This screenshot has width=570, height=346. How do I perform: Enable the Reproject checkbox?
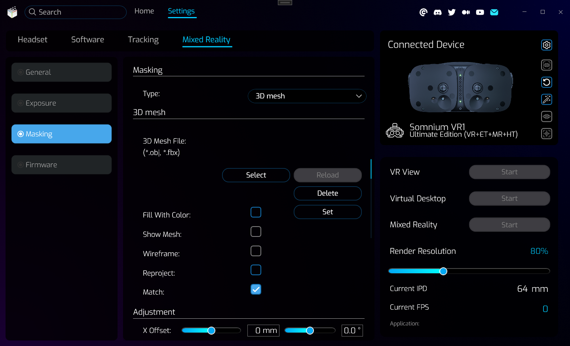click(256, 270)
